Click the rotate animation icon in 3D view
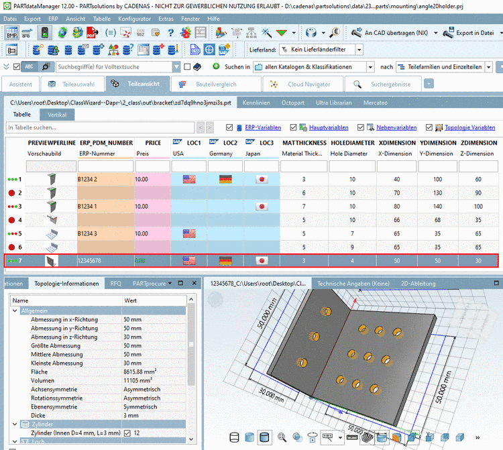This screenshot has height=450, width=503. click(x=312, y=437)
